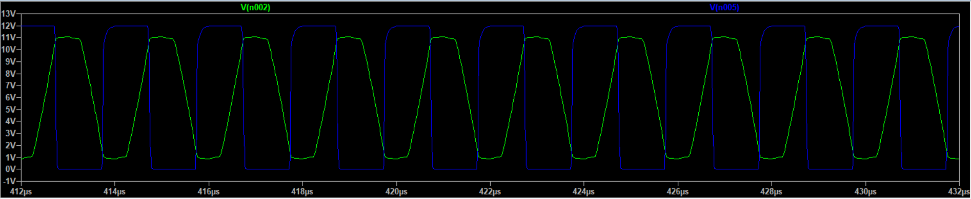Click the 424µs time axis label
The height and width of the screenshot is (199, 971).
pos(583,192)
